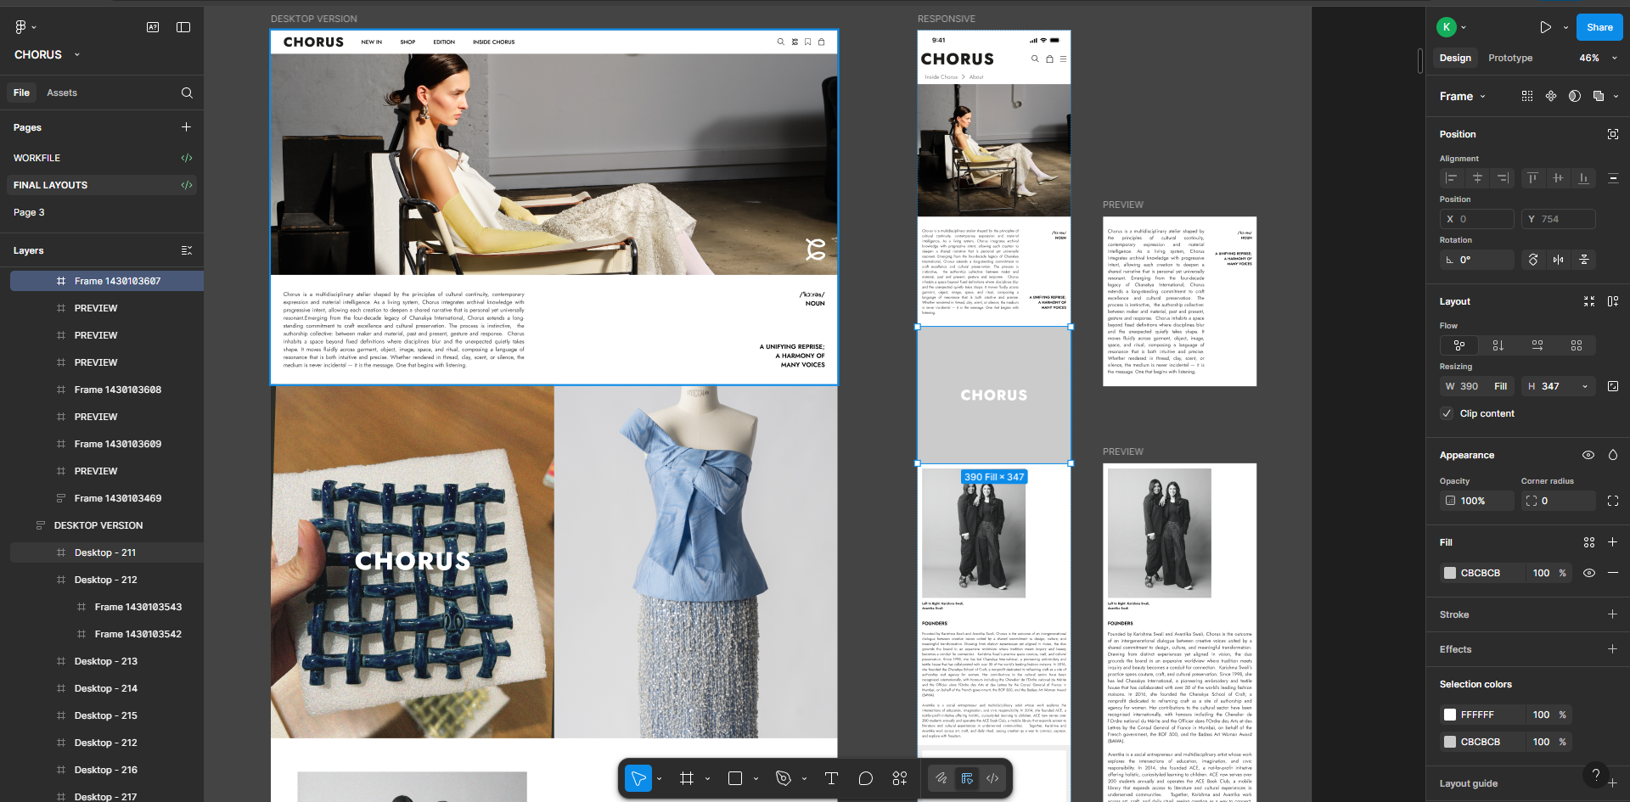Expand the Frame type dropdown
The image size is (1630, 802).
1463,97
